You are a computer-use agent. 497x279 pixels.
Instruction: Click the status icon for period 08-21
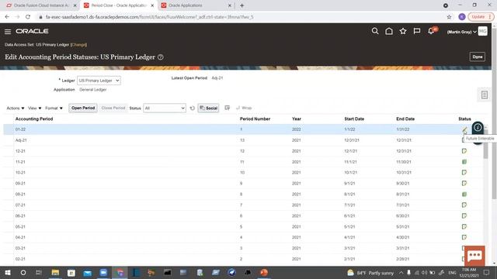[464, 195]
